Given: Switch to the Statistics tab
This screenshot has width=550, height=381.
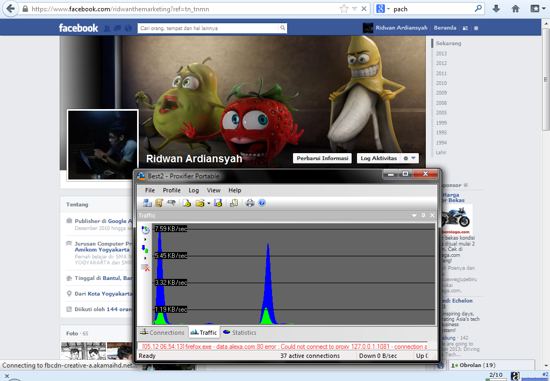Looking at the screenshot, I should pyautogui.click(x=240, y=333).
